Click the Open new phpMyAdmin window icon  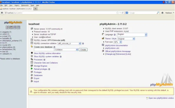point(147,98)
